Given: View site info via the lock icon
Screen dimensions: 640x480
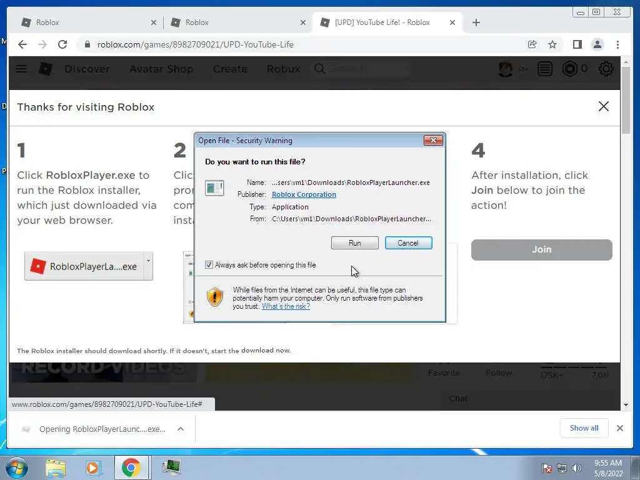Looking at the screenshot, I should [87, 44].
